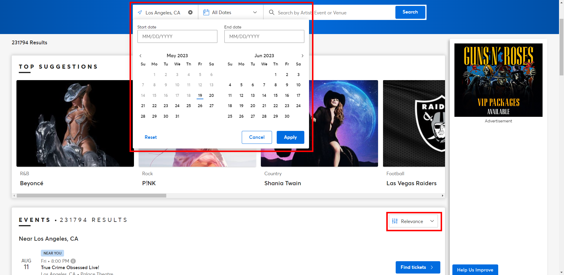Click the Start date input field

[177, 36]
